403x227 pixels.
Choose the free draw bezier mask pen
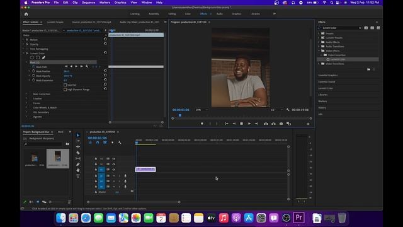pyautogui.click(x=43, y=57)
